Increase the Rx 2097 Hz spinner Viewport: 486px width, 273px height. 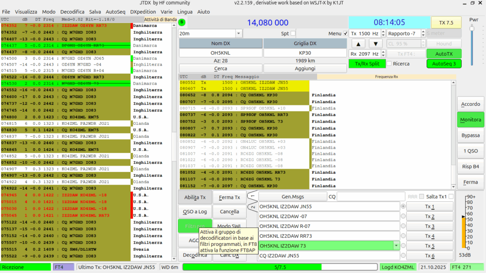tap(383, 52)
